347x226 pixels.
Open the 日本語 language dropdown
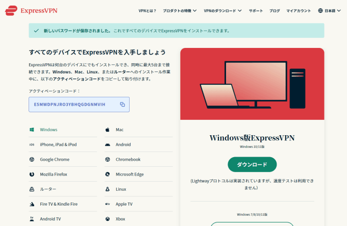[329, 11]
